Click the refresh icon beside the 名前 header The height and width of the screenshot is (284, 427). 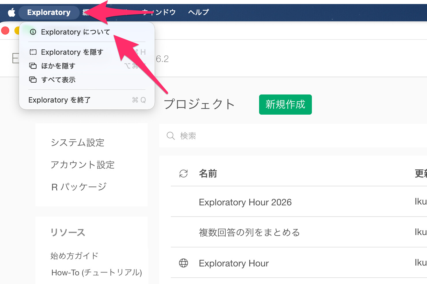click(183, 173)
